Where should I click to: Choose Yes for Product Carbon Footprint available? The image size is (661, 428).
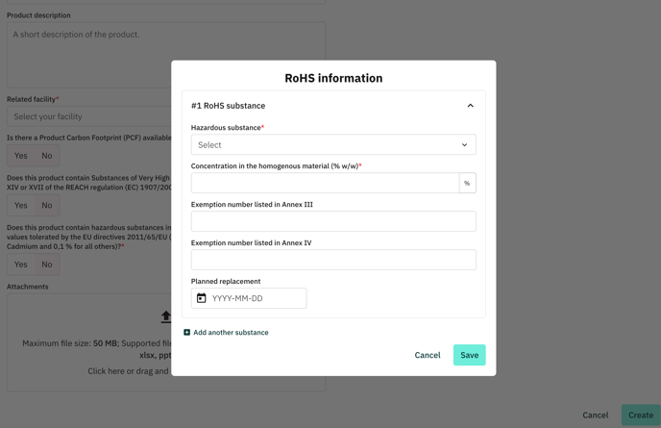click(x=21, y=156)
